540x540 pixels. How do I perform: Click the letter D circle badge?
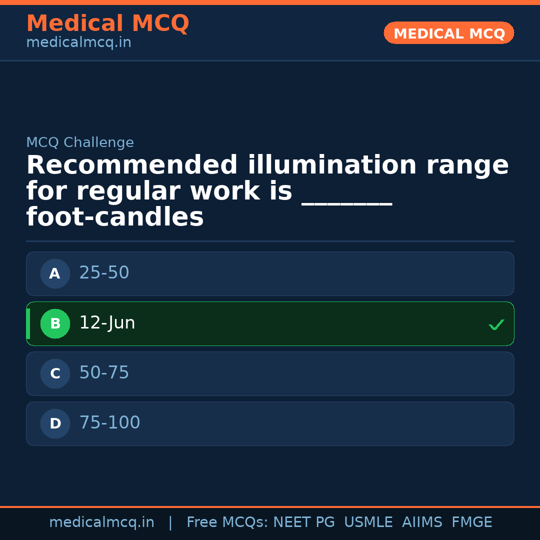(55, 423)
